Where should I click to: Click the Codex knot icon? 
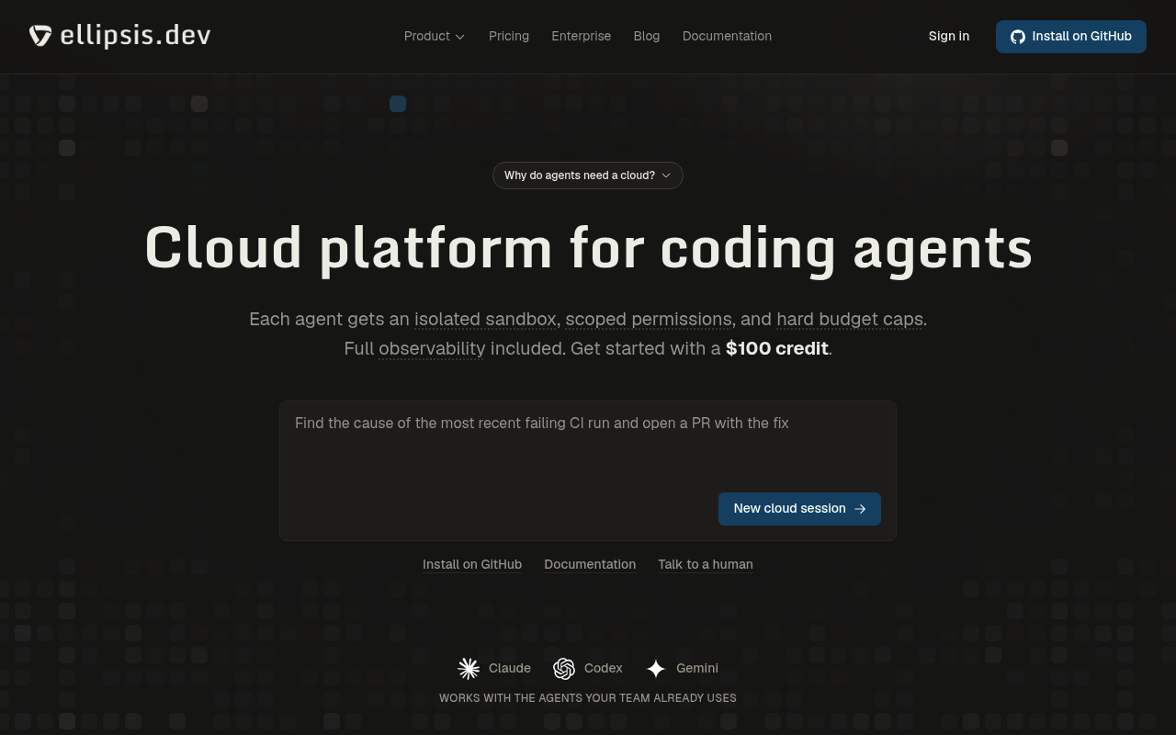tap(564, 668)
